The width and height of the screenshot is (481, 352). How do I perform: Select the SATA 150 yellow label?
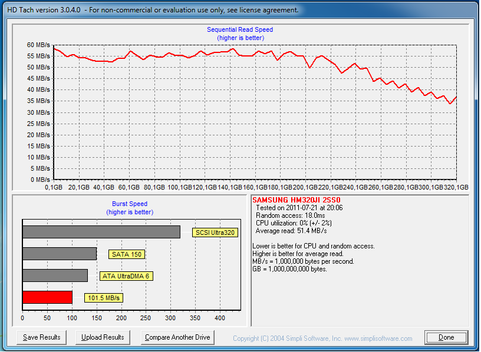pyautogui.click(x=127, y=254)
